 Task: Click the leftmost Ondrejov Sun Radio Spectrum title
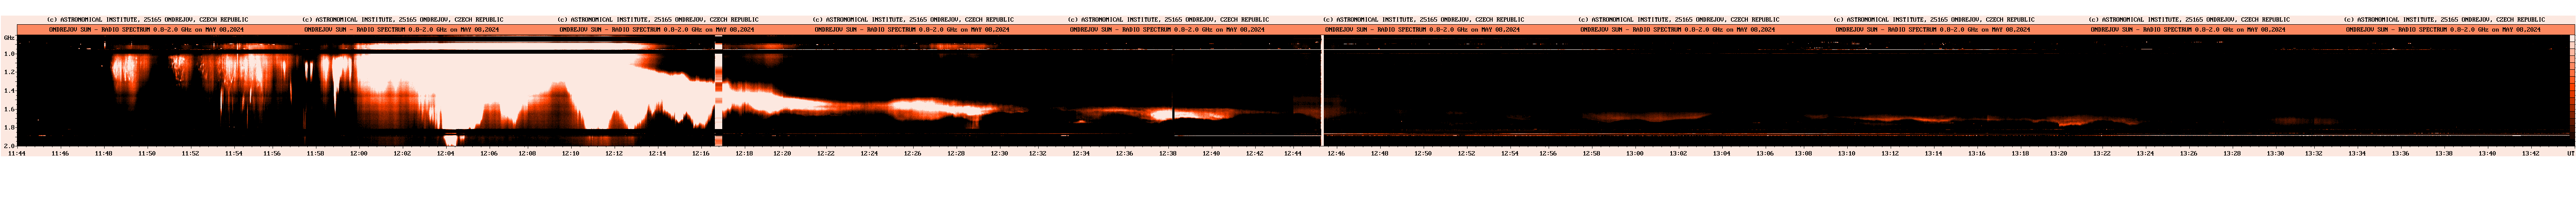click(148, 29)
